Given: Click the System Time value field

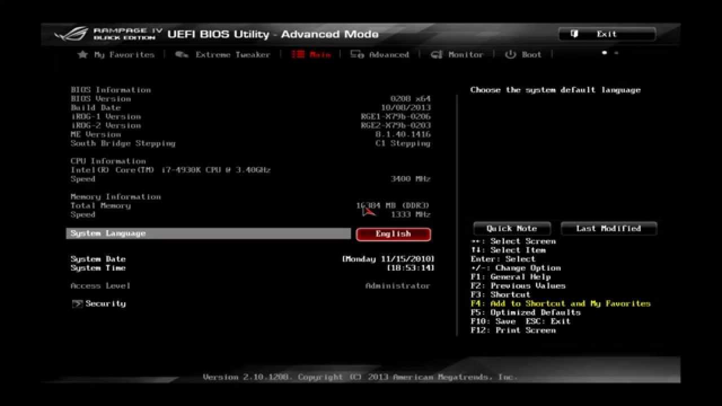Looking at the screenshot, I should (x=411, y=268).
